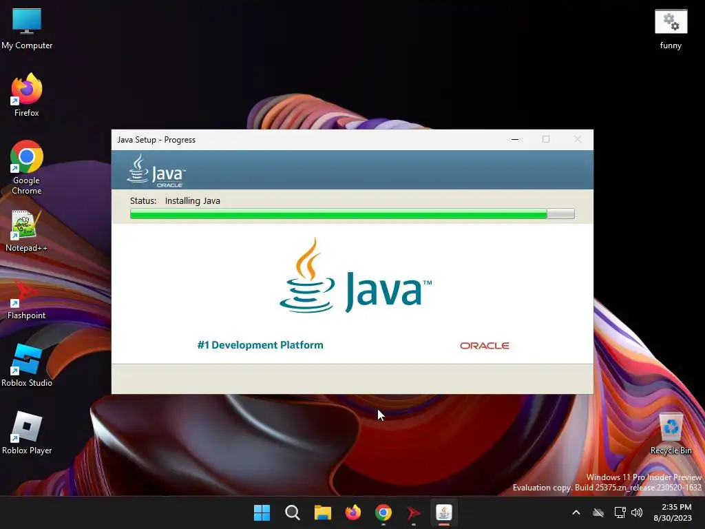Open taskbar Search

coord(292,512)
